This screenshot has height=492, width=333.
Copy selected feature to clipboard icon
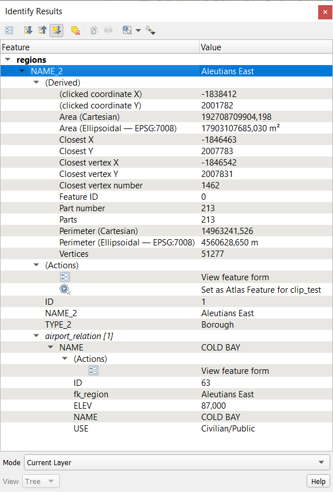click(94, 30)
